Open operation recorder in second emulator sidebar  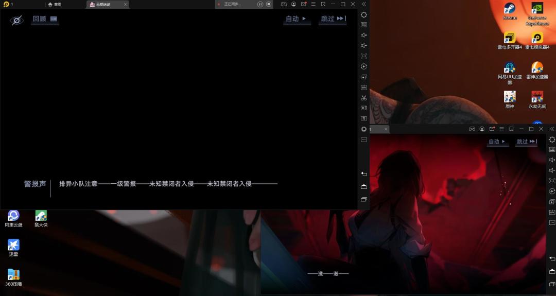click(x=552, y=191)
